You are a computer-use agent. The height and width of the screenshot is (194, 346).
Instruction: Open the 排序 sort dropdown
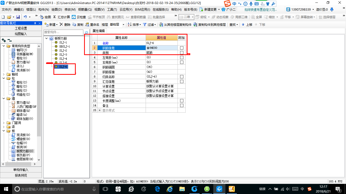click(x=134, y=25)
